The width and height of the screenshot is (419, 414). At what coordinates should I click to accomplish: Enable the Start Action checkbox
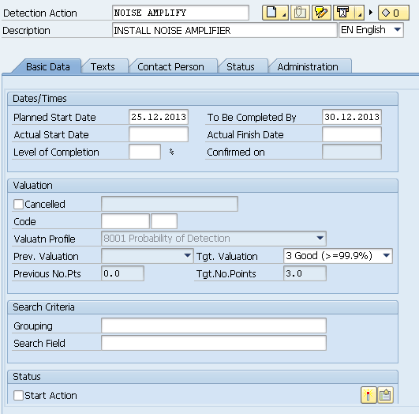[18, 395]
